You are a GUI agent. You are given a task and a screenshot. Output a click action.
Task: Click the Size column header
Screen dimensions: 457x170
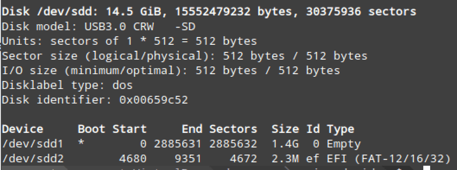pyautogui.click(x=285, y=129)
